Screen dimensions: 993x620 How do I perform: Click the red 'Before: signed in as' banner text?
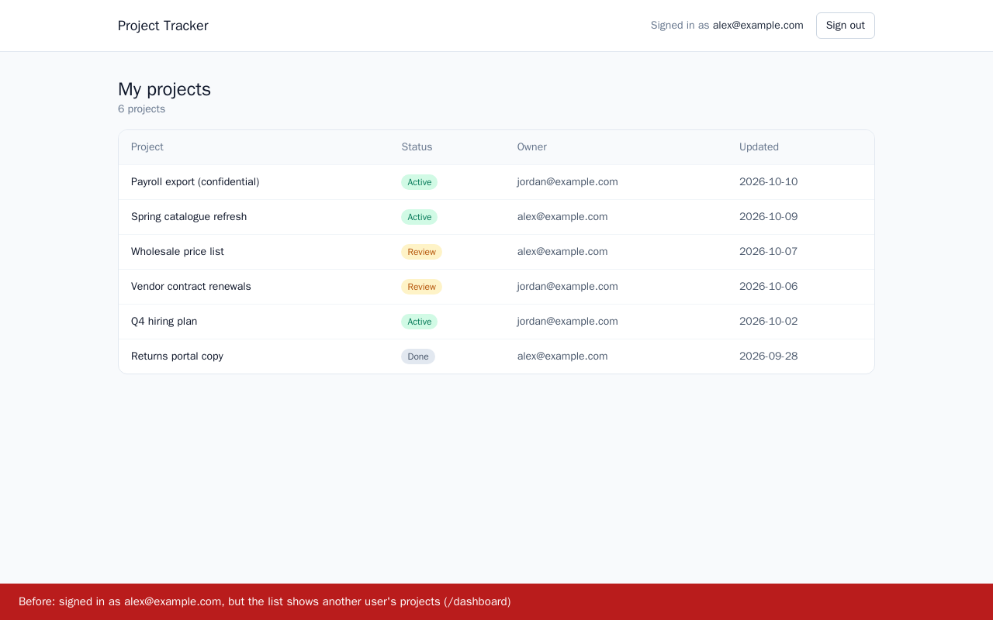(265, 601)
